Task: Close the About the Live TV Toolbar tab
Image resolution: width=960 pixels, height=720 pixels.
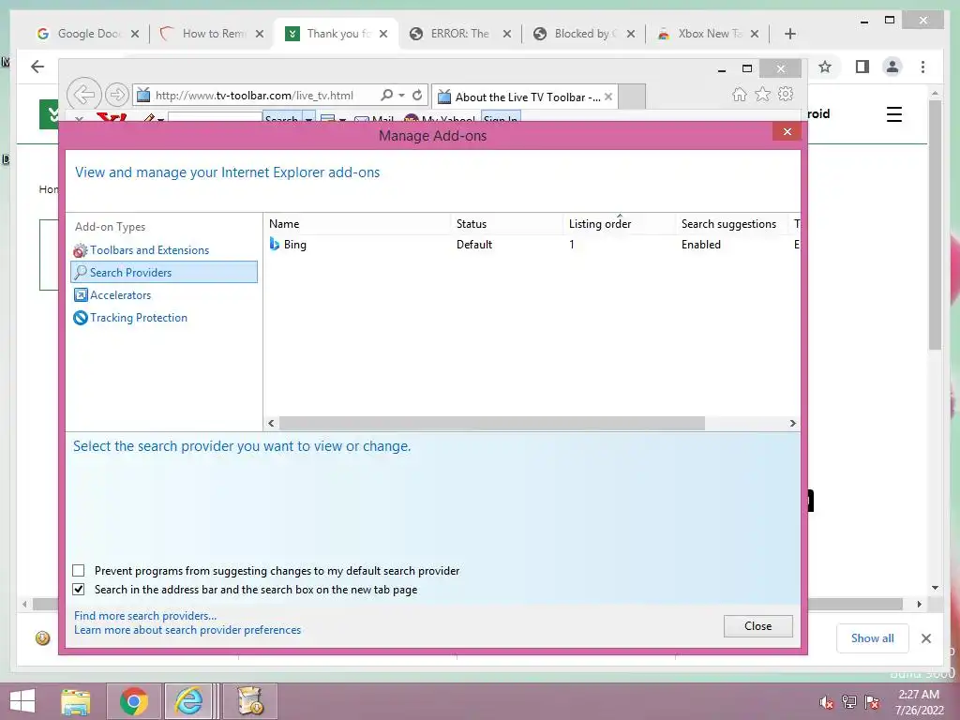Action: click(607, 97)
